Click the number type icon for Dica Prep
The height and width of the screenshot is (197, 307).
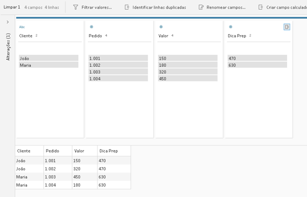click(x=231, y=27)
